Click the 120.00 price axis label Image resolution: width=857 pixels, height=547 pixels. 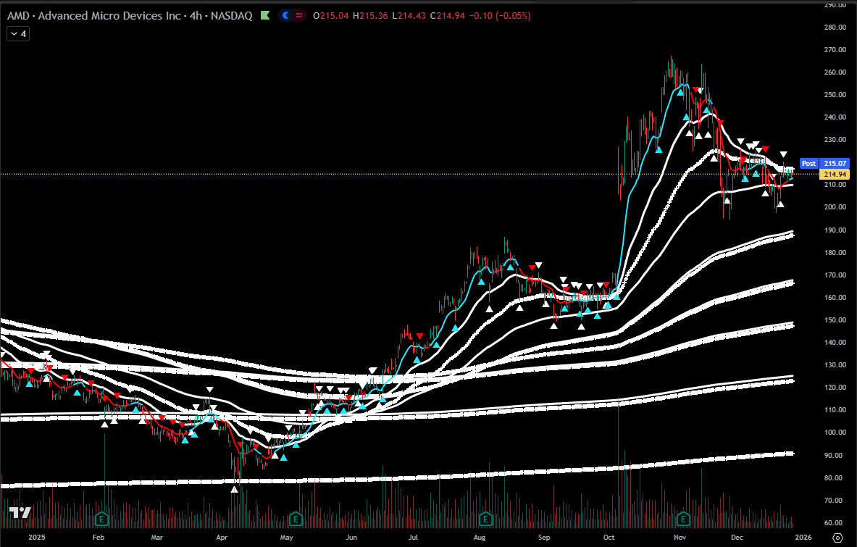(x=835, y=388)
